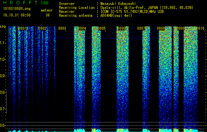
Task: Click the 0801 time marker
Action: click(23, 28)
